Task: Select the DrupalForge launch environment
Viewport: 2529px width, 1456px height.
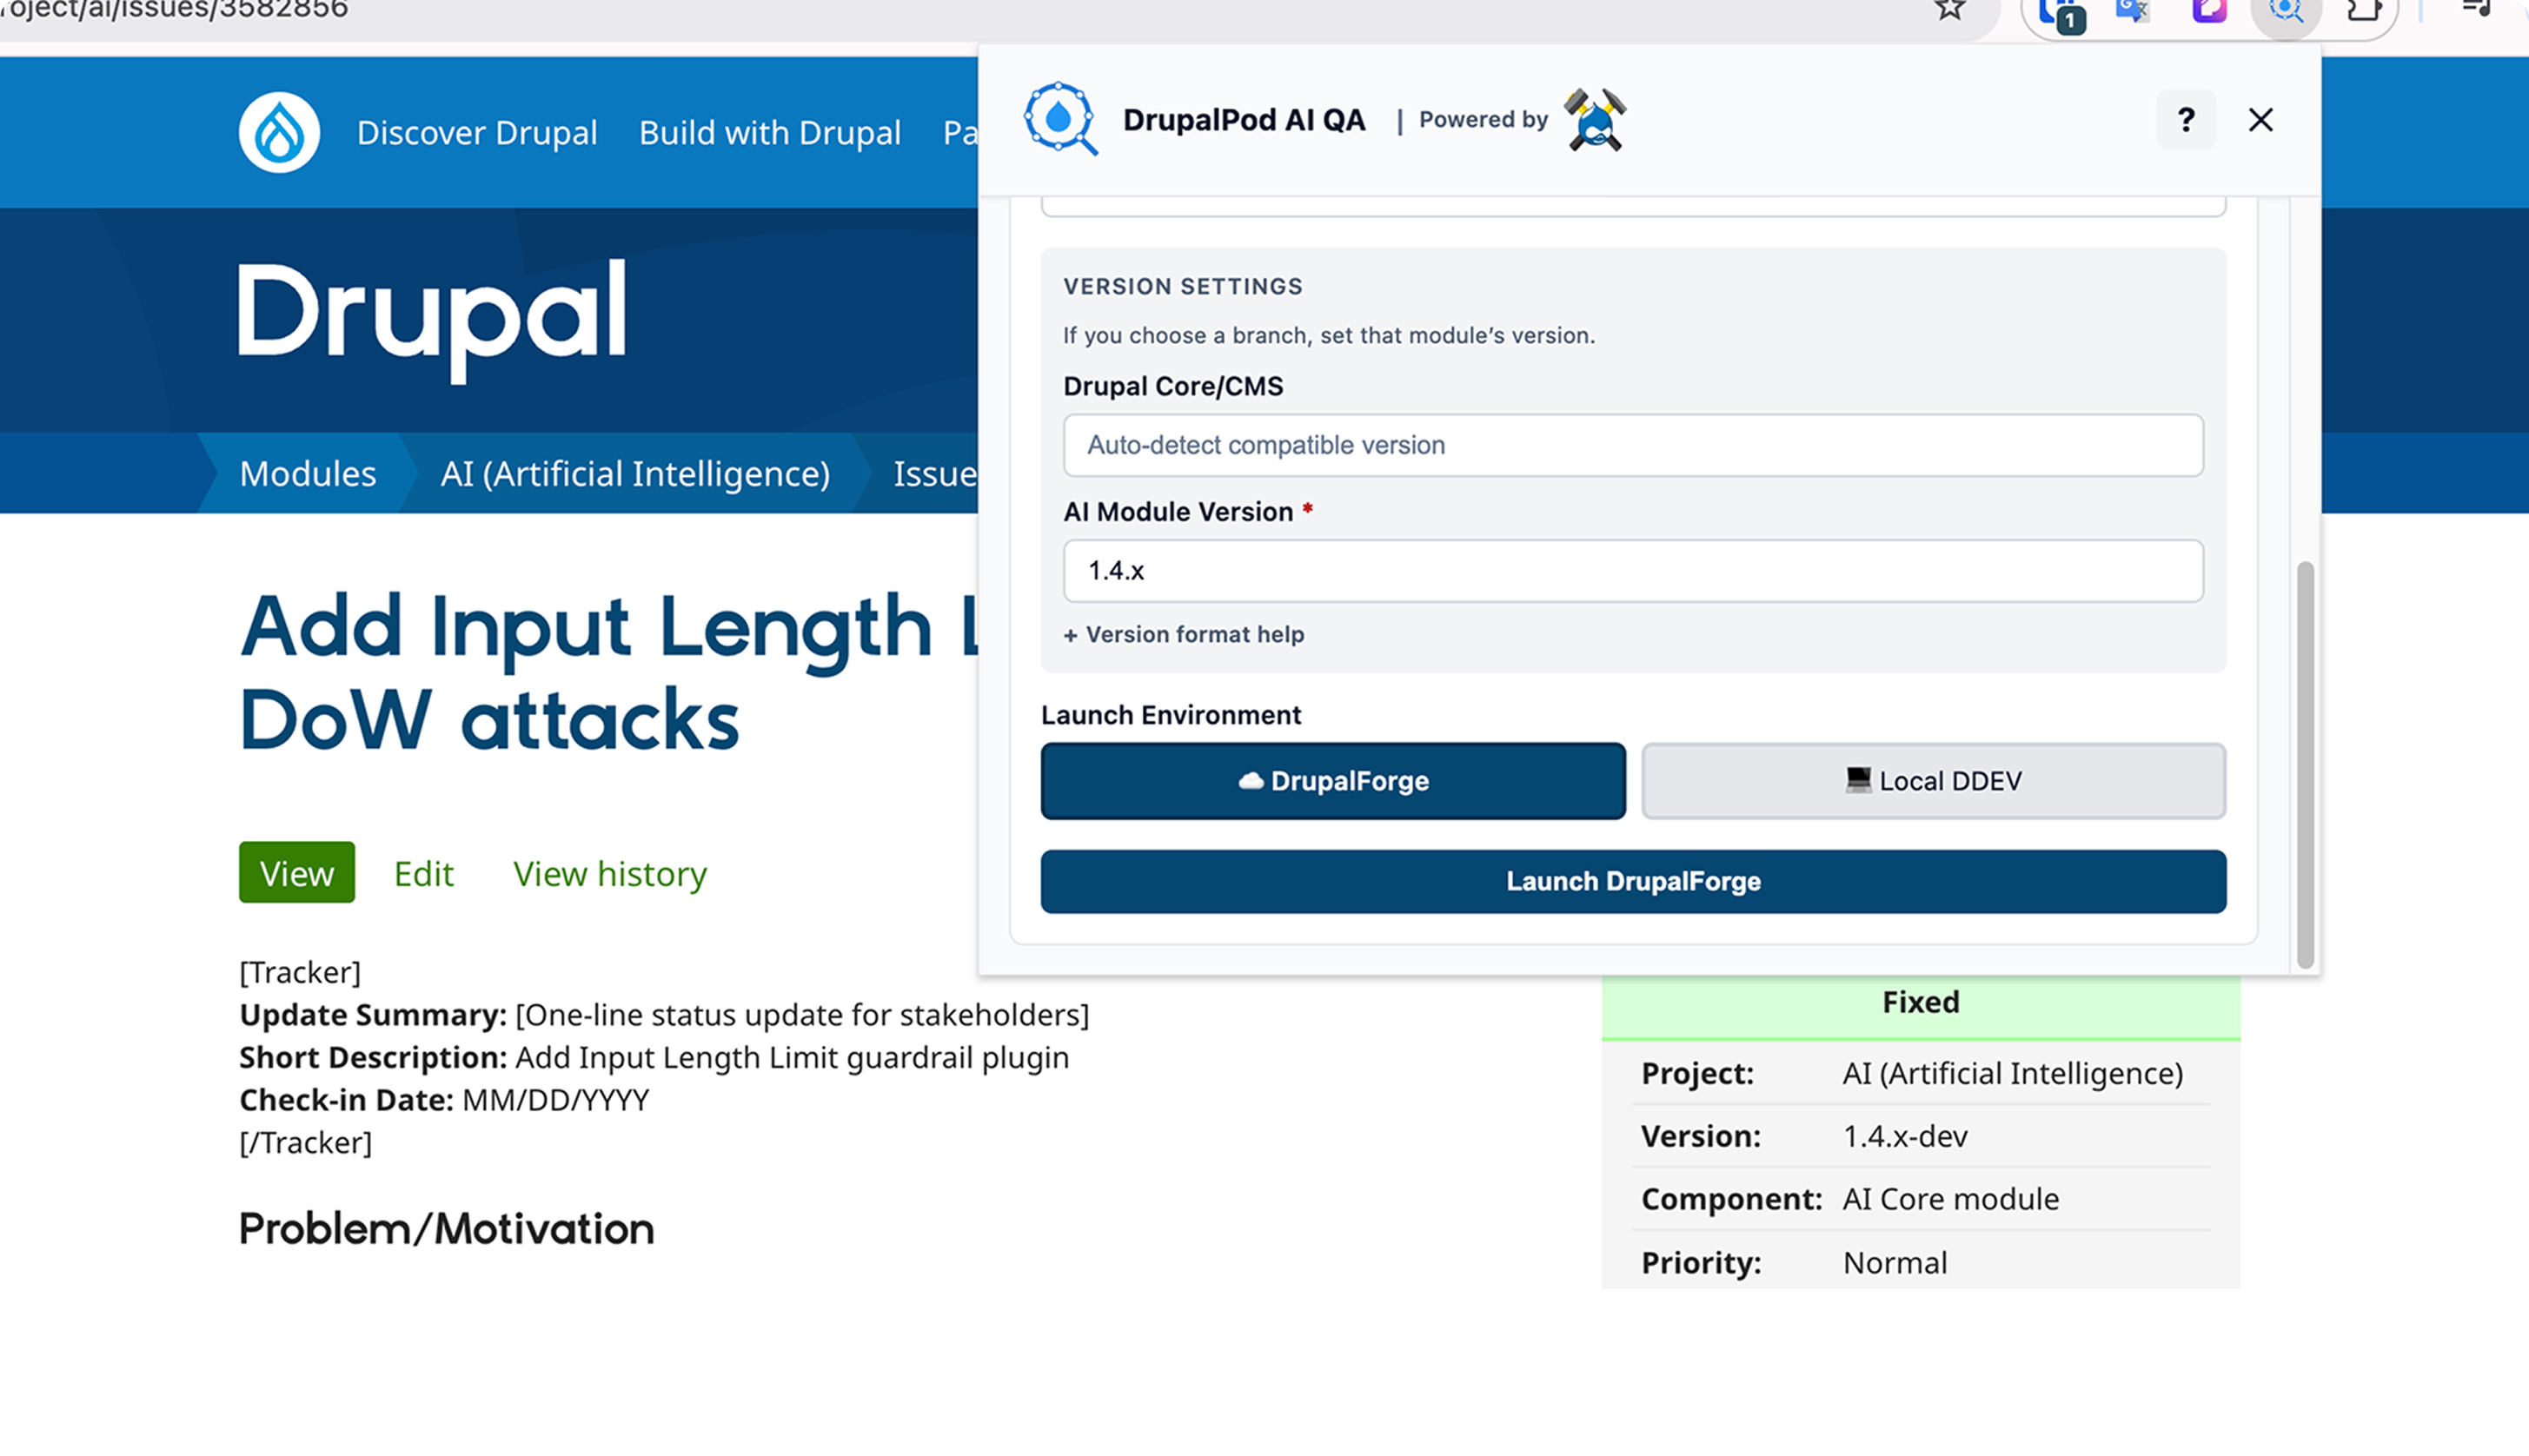Action: coord(1332,781)
